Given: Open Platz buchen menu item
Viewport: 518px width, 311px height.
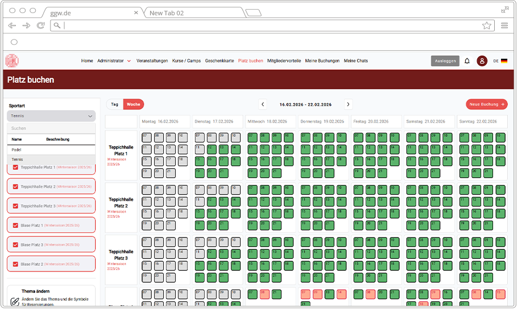Looking at the screenshot, I should [250, 61].
